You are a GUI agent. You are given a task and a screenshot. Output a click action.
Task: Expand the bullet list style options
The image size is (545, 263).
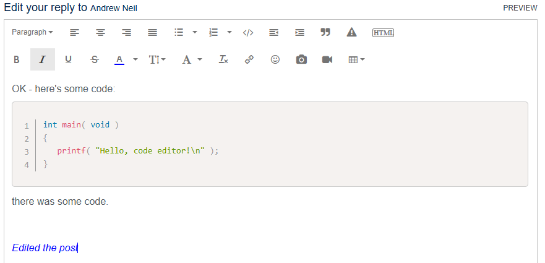pyautogui.click(x=195, y=32)
